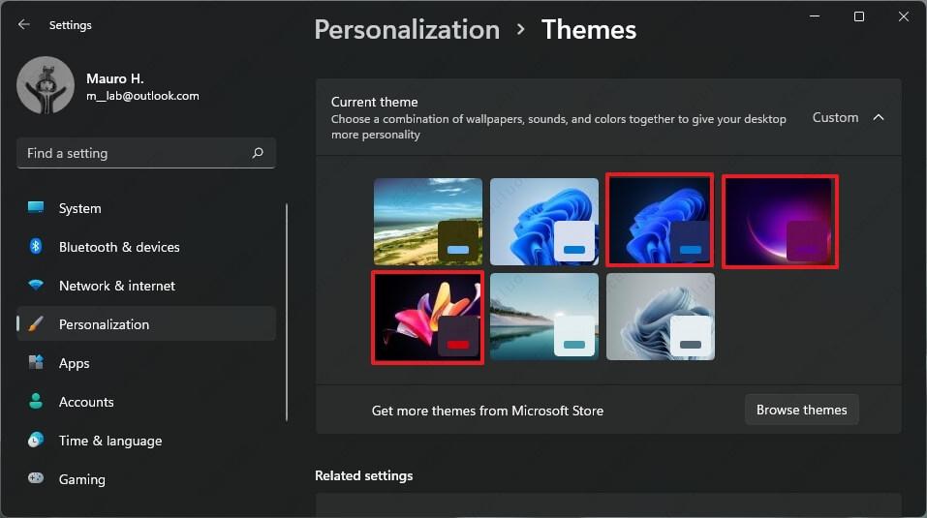Image resolution: width=927 pixels, height=518 pixels.
Task: Click Browse themes button
Action: 801,410
